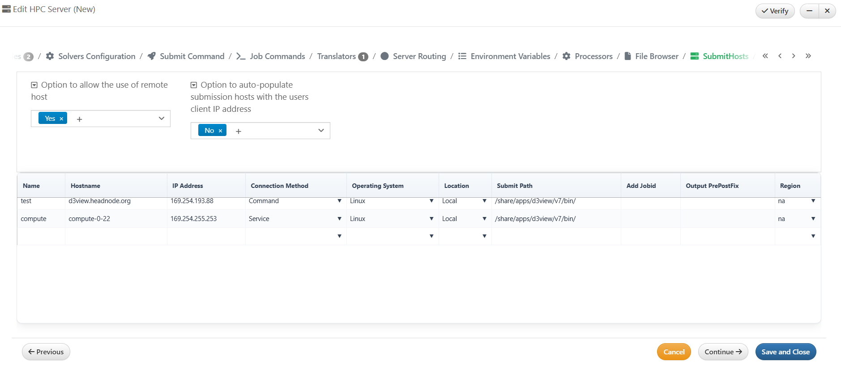
Task: Click the Save and Close button
Action: coord(785,352)
